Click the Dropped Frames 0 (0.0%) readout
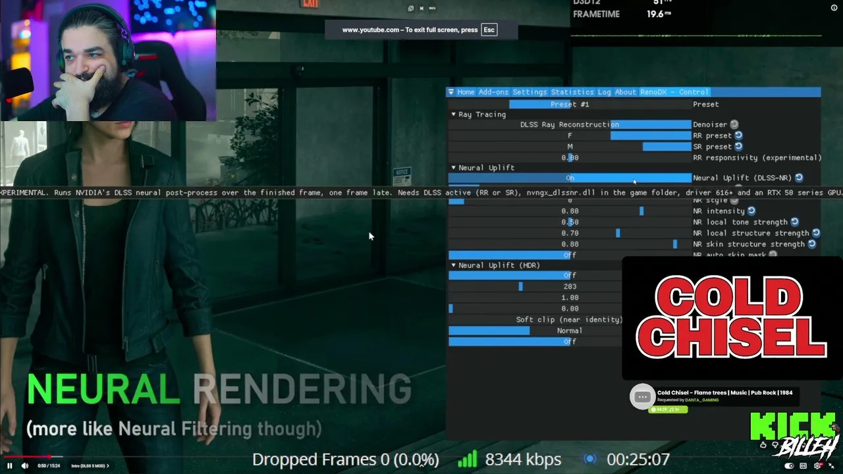The width and height of the screenshot is (843, 474). [x=346, y=460]
